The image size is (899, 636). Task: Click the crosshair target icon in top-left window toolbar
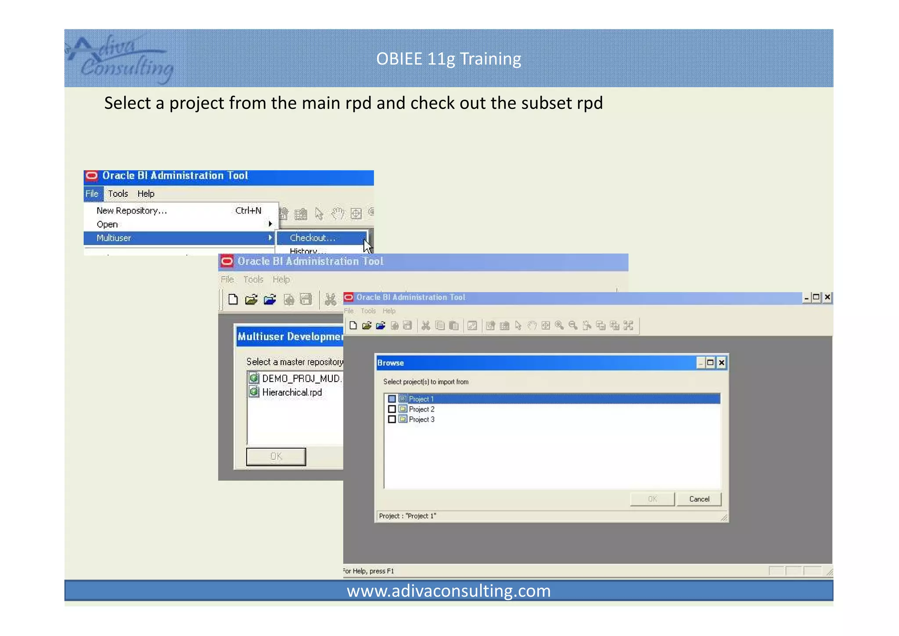(356, 213)
